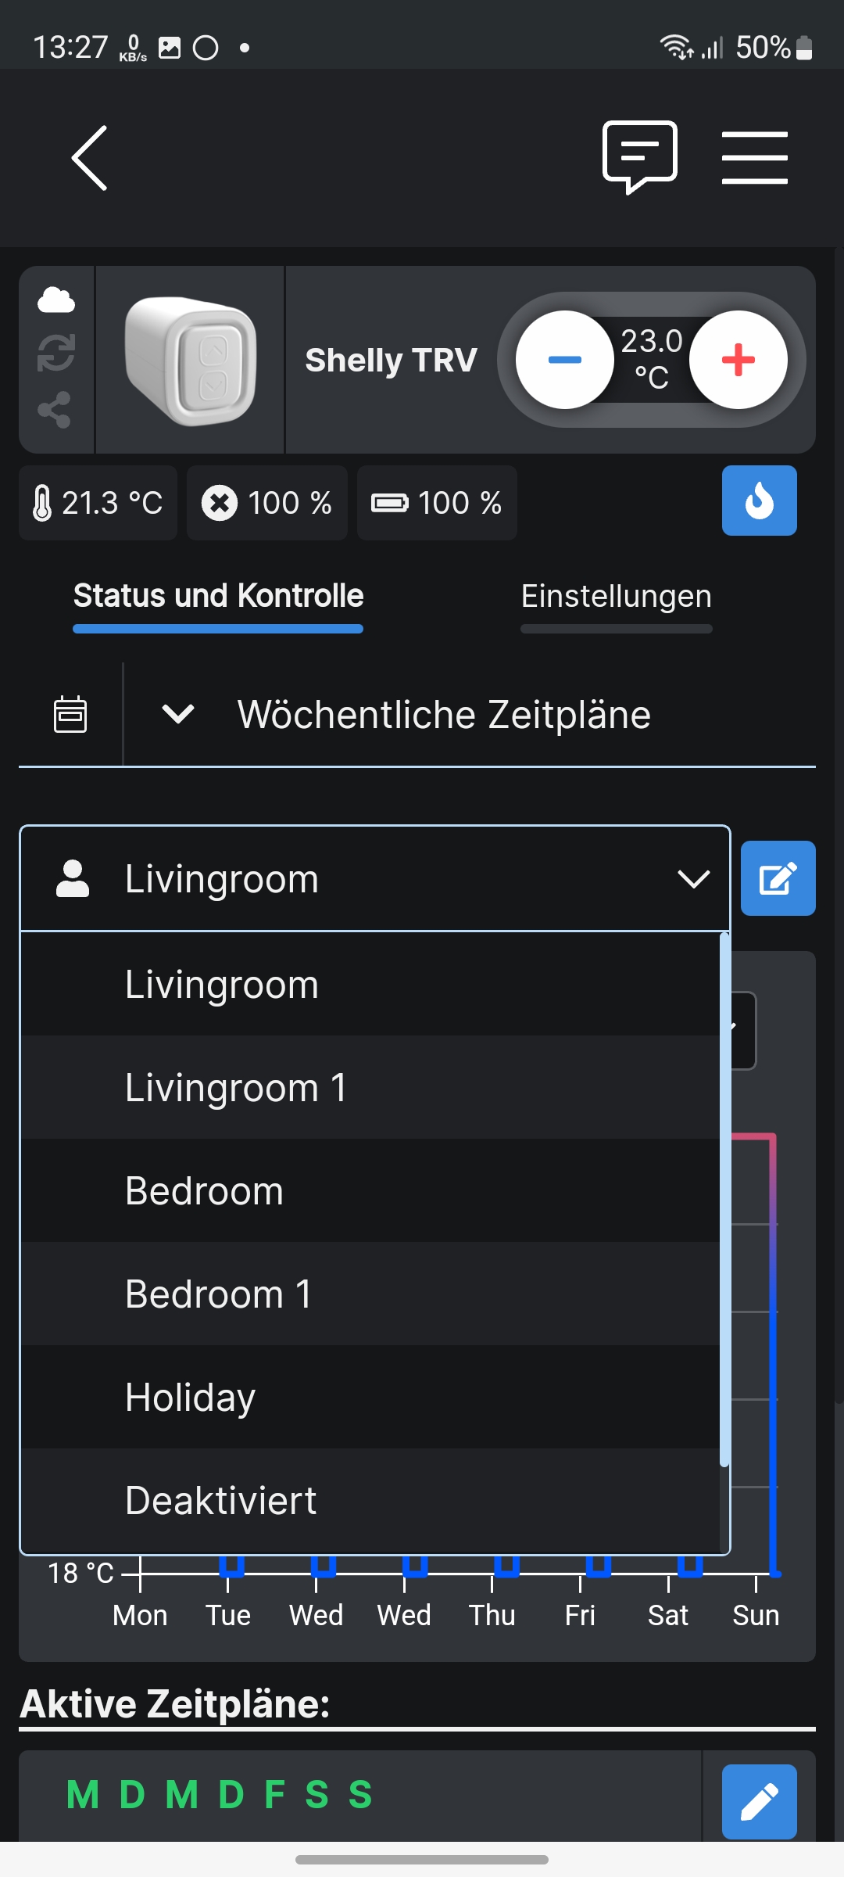
Task: Open the chat message icon
Action: (639, 156)
